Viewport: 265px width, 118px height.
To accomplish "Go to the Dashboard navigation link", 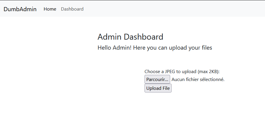I will click(72, 9).
